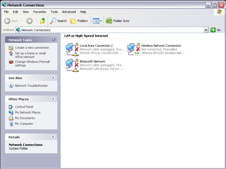Select the Wireless Network Connection icon
This screenshot has width=226, height=169.
click(x=133, y=49)
